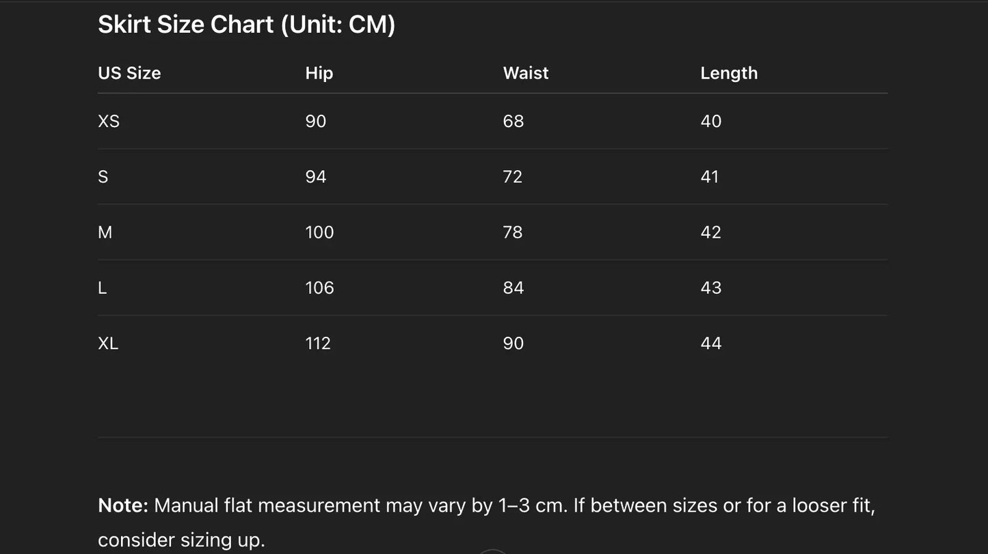Select waist value 84 for size L
The height and width of the screenshot is (554, 988).
[513, 288]
